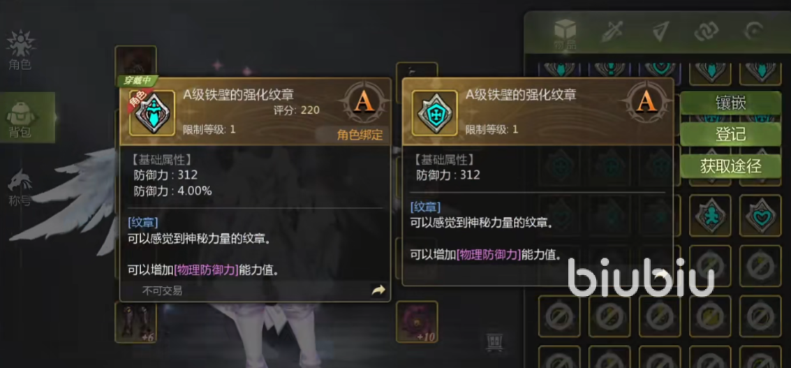Select the sword equipment tab icon
The width and height of the screenshot is (791, 368).
point(612,31)
